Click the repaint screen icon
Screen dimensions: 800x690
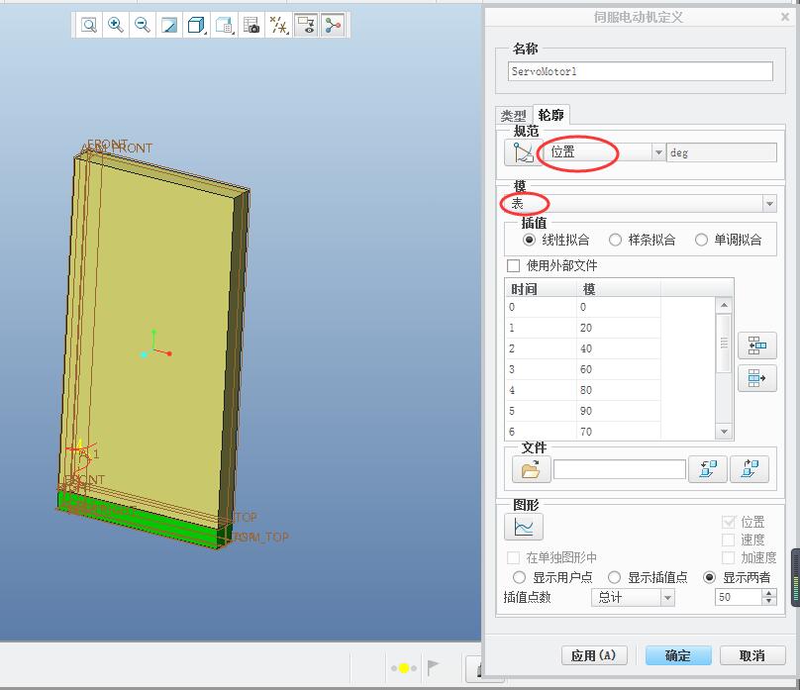(169, 25)
